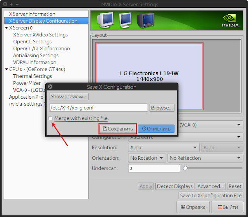Screen dimensions: 248x217
Task: Collapse the X Screen 0 tree node
Action: tap(7, 28)
